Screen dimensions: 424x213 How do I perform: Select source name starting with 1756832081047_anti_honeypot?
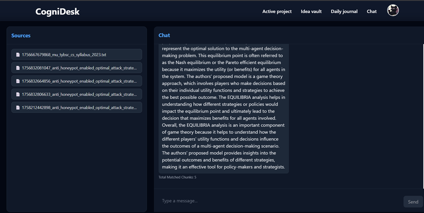79,68
